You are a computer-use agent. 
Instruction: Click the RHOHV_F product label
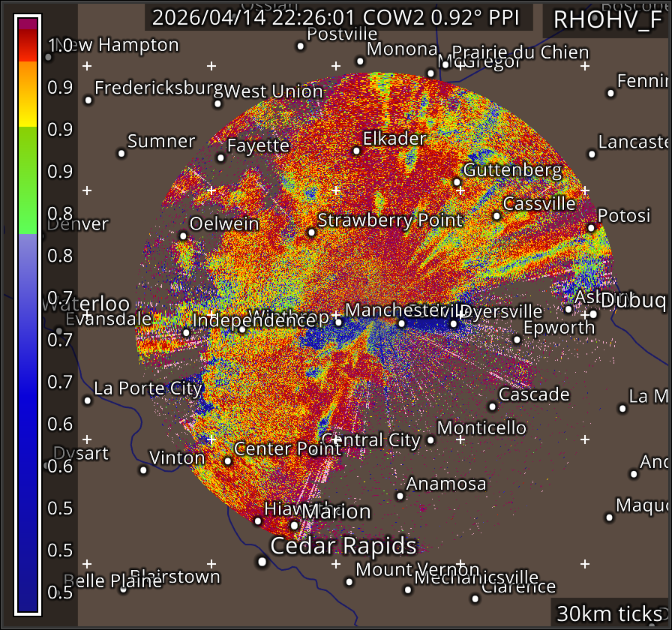coord(607,20)
